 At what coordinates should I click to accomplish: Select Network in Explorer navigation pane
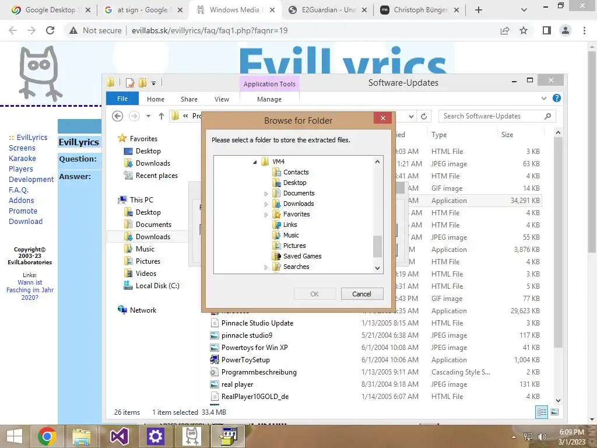click(143, 310)
